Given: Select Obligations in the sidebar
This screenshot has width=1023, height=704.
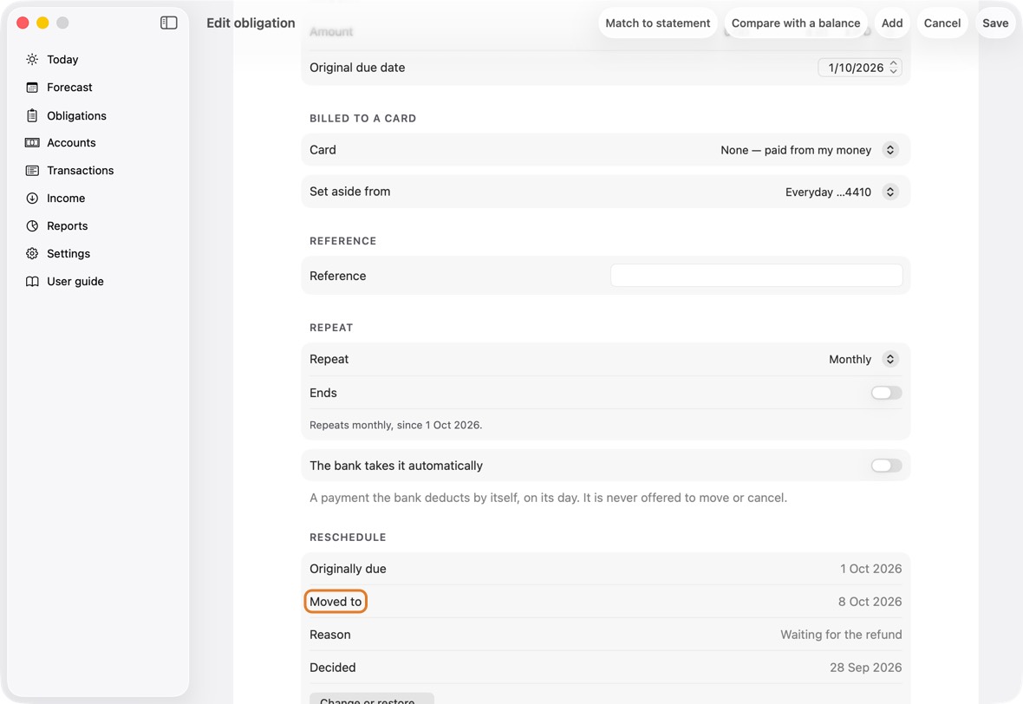Looking at the screenshot, I should [x=76, y=115].
